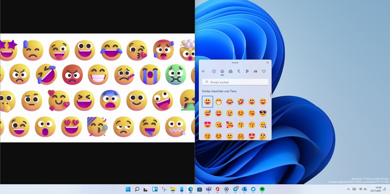Insert the tears of joy emoji
The width and height of the screenshot is (390, 194).
pyautogui.click(x=230, y=102)
